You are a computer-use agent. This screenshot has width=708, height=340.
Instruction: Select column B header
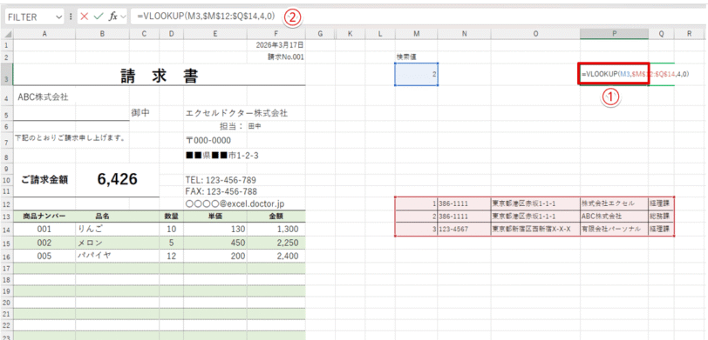click(x=103, y=34)
